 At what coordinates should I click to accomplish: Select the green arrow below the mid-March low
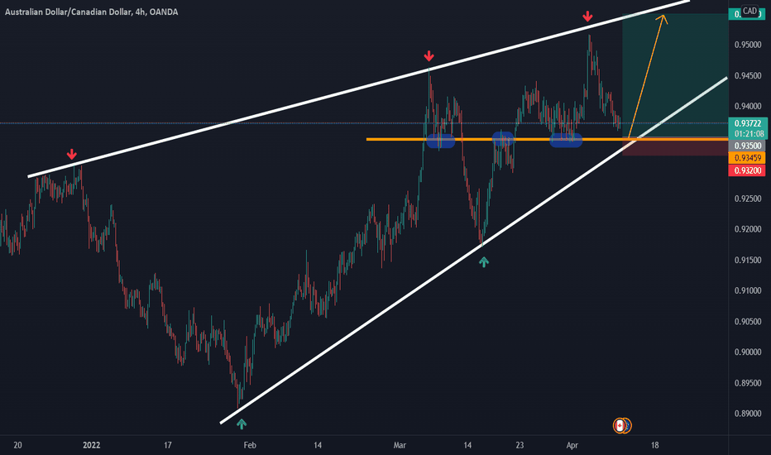click(484, 262)
